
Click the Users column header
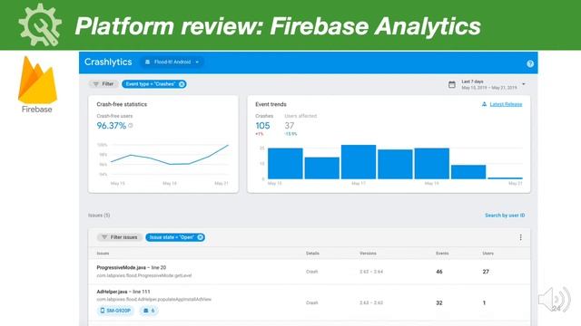click(488, 254)
